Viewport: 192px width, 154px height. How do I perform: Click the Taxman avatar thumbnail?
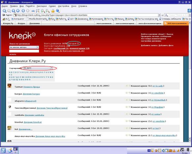click(x=10, y=86)
